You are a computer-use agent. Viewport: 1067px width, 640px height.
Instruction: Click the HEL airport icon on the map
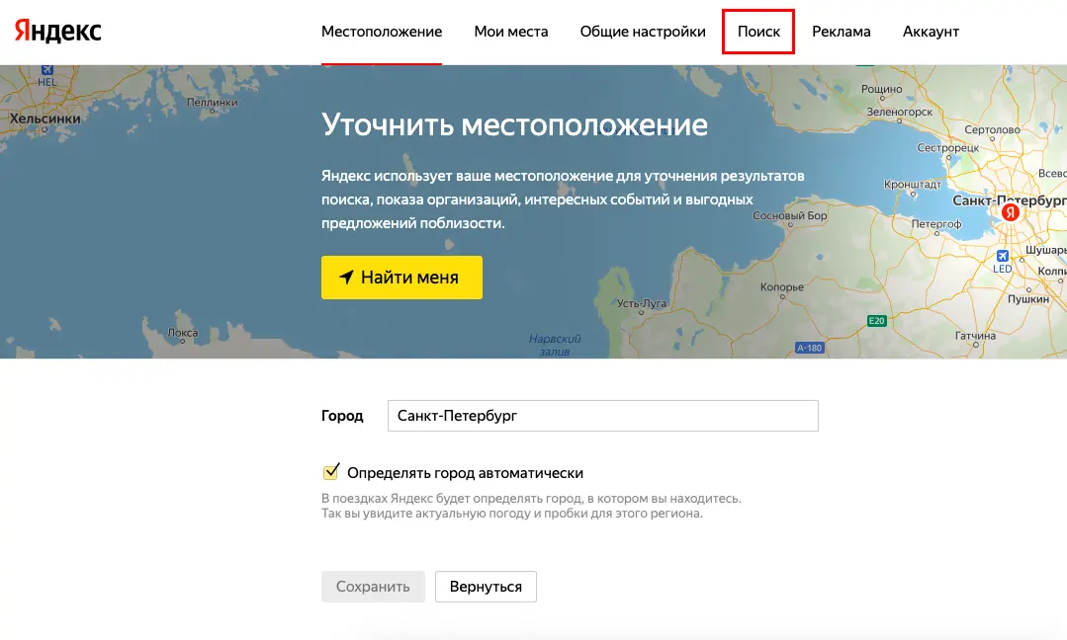46,69
